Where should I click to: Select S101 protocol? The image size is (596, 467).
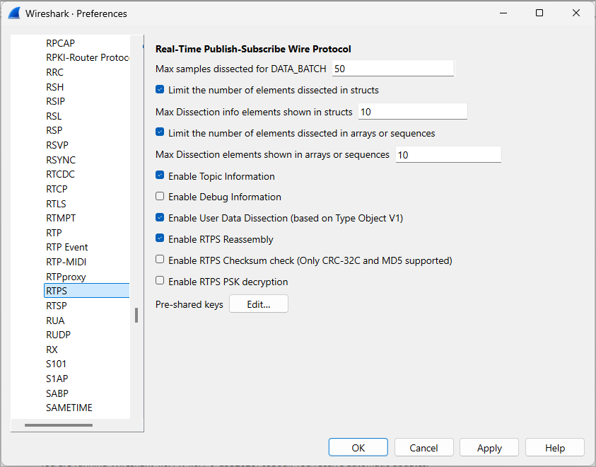pos(56,364)
